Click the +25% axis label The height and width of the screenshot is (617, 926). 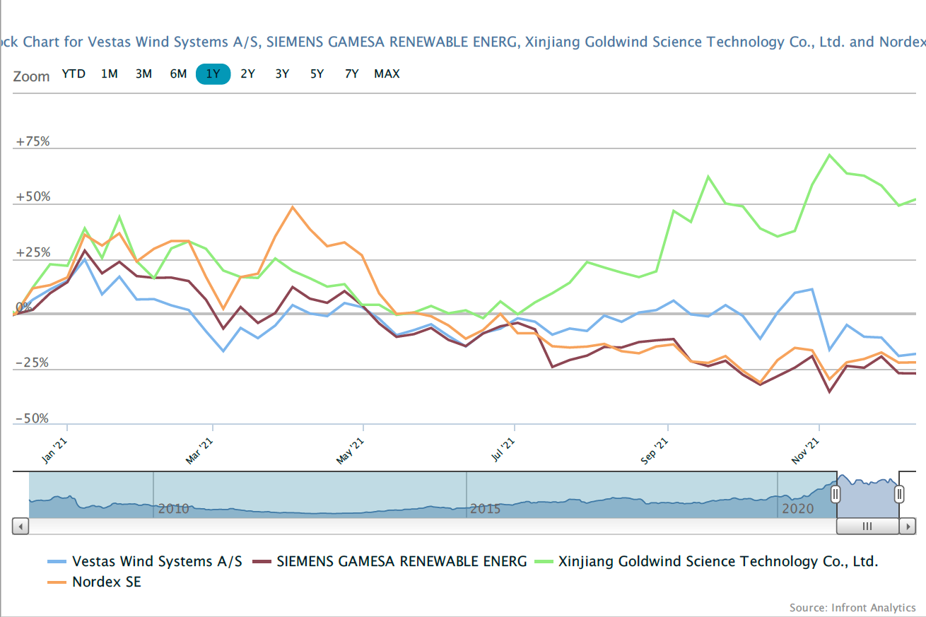click(x=33, y=252)
